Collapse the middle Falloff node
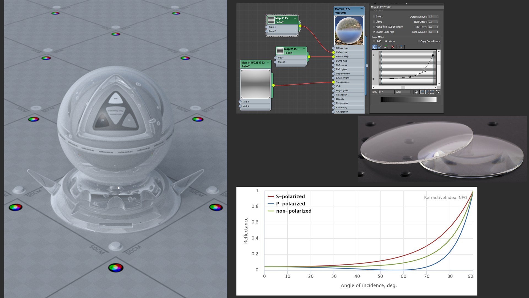Viewport: 529px width, 298px height. pyautogui.click(x=304, y=49)
